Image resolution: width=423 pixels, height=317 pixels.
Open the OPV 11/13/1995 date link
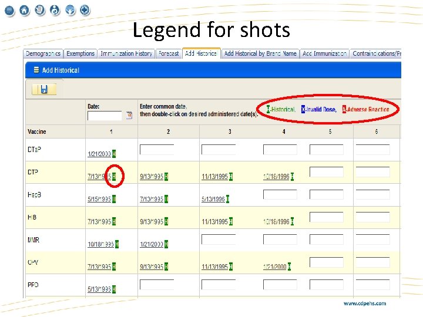click(215, 267)
